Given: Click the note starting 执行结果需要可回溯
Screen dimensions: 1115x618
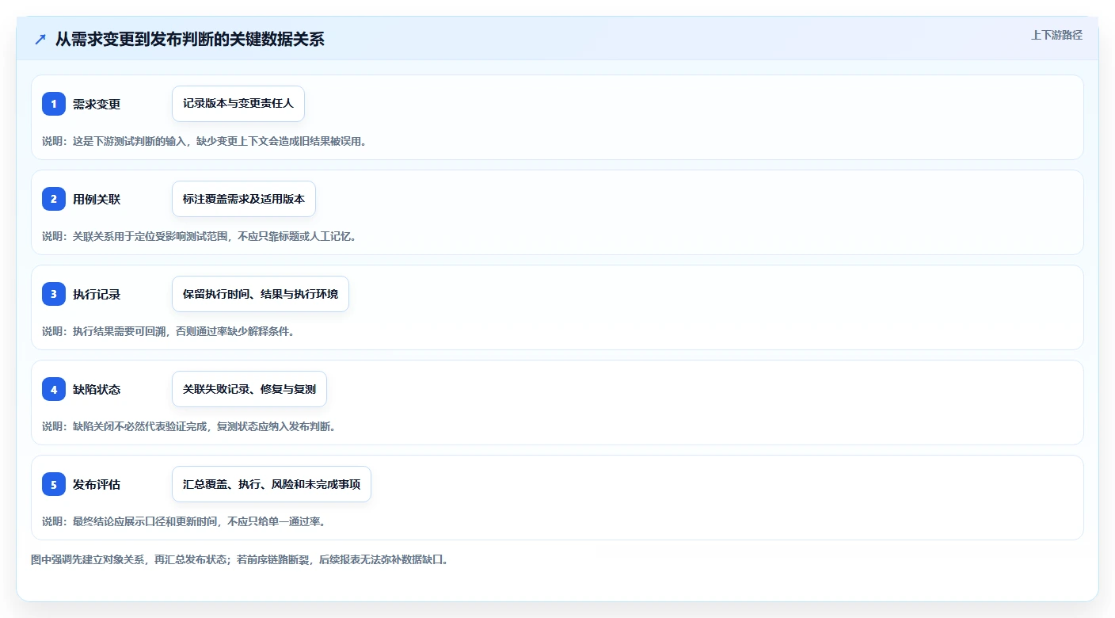Looking at the screenshot, I should [169, 331].
